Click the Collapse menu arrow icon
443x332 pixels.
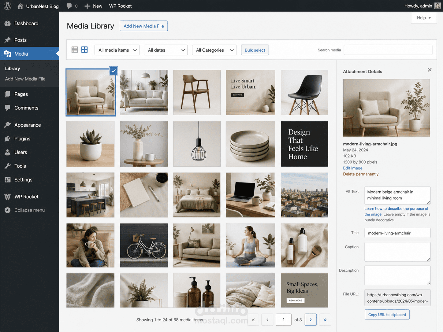pyautogui.click(x=8, y=210)
